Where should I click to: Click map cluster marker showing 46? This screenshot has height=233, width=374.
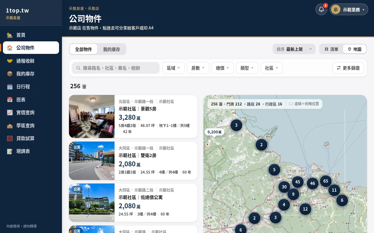[313, 183]
